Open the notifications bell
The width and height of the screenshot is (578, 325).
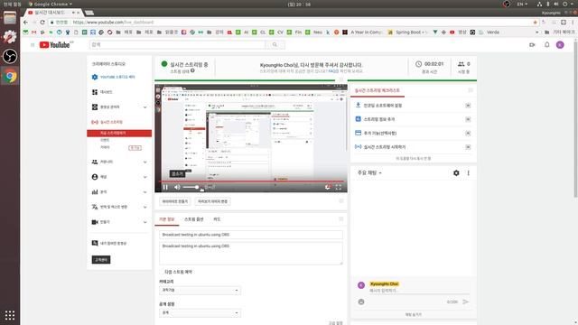547,44
